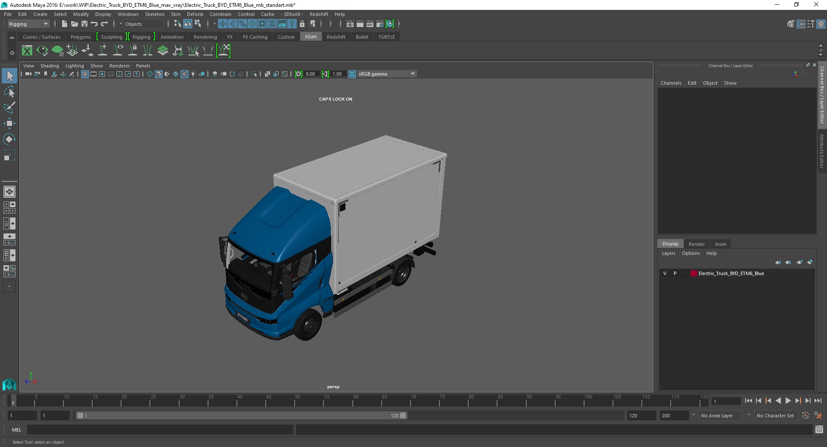The height and width of the screenshot is (447, 827).
Task: Toggle layer visibility V for Electric_Truck_BYD_ETM6_Blue
Action: [665, 273]
